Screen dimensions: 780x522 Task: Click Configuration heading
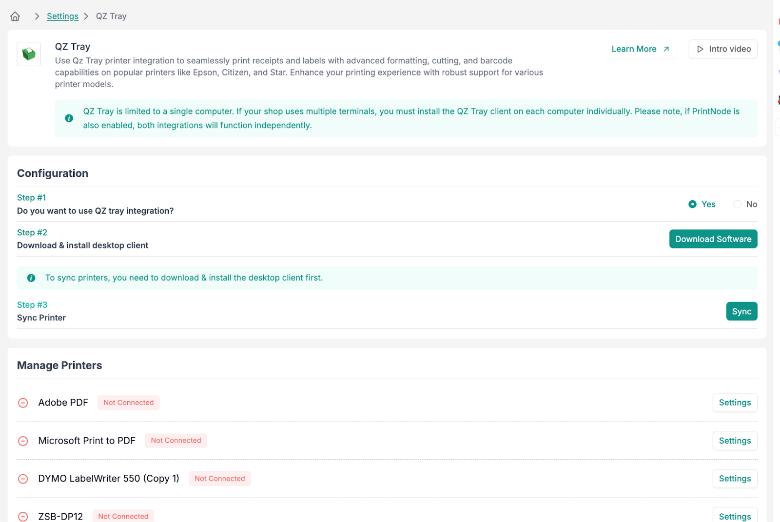click(53, 173)
